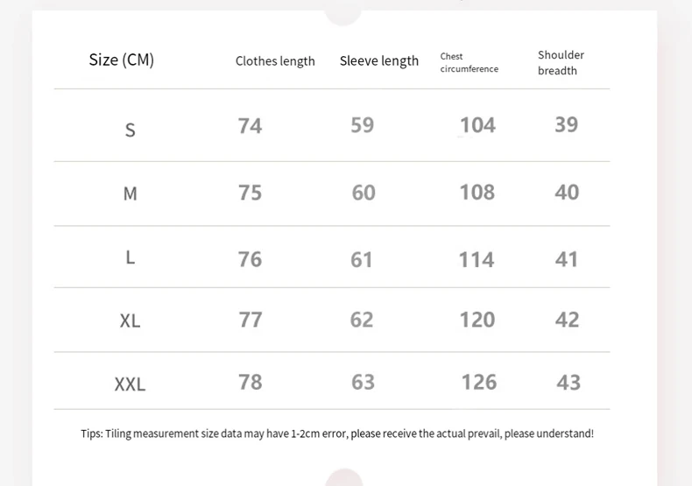Viewport: 692px width, 486px height.
Task: Click chest circumference value 108
Action: [477, 192]
